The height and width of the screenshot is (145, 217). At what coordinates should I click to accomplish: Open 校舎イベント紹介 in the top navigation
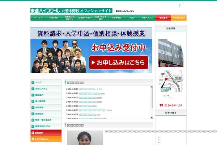click(101, 18)
